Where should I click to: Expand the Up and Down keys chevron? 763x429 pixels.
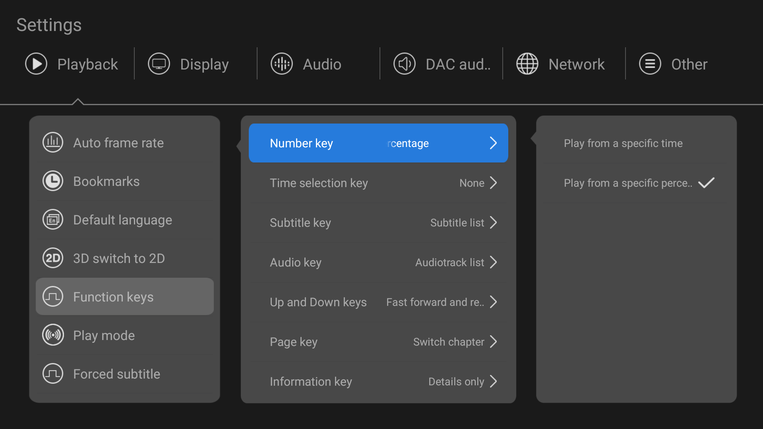(493, 302)
